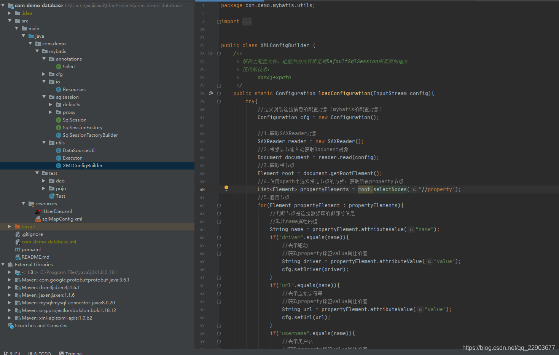Click the @ gutter marker on line 28

click(211, 93)
